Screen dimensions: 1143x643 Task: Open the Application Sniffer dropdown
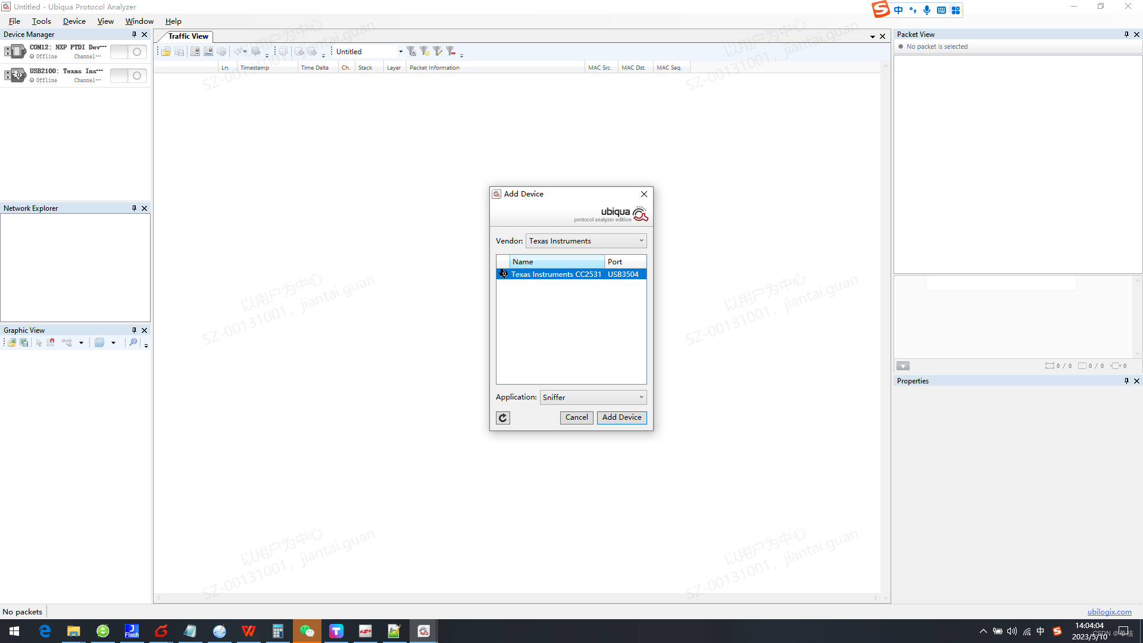[x=593, y=397]
